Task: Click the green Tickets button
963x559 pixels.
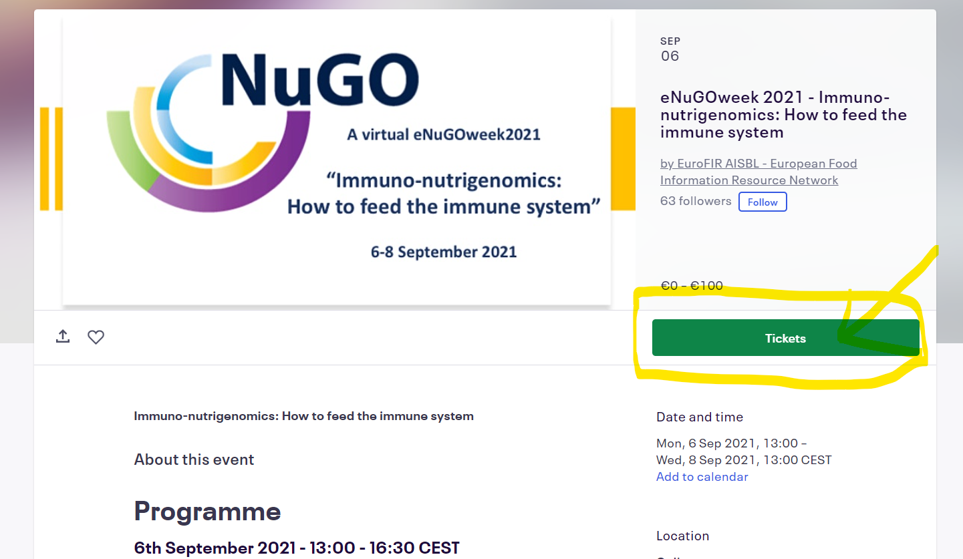Action: tap(785, 338)
